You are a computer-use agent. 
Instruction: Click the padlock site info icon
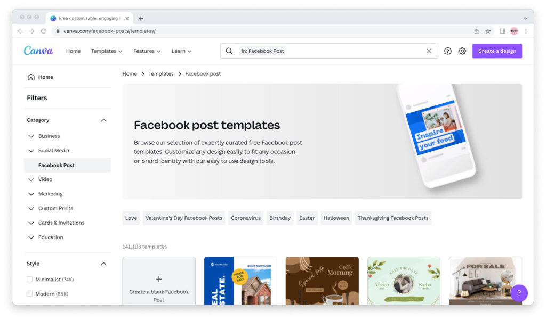pos(58,31)
